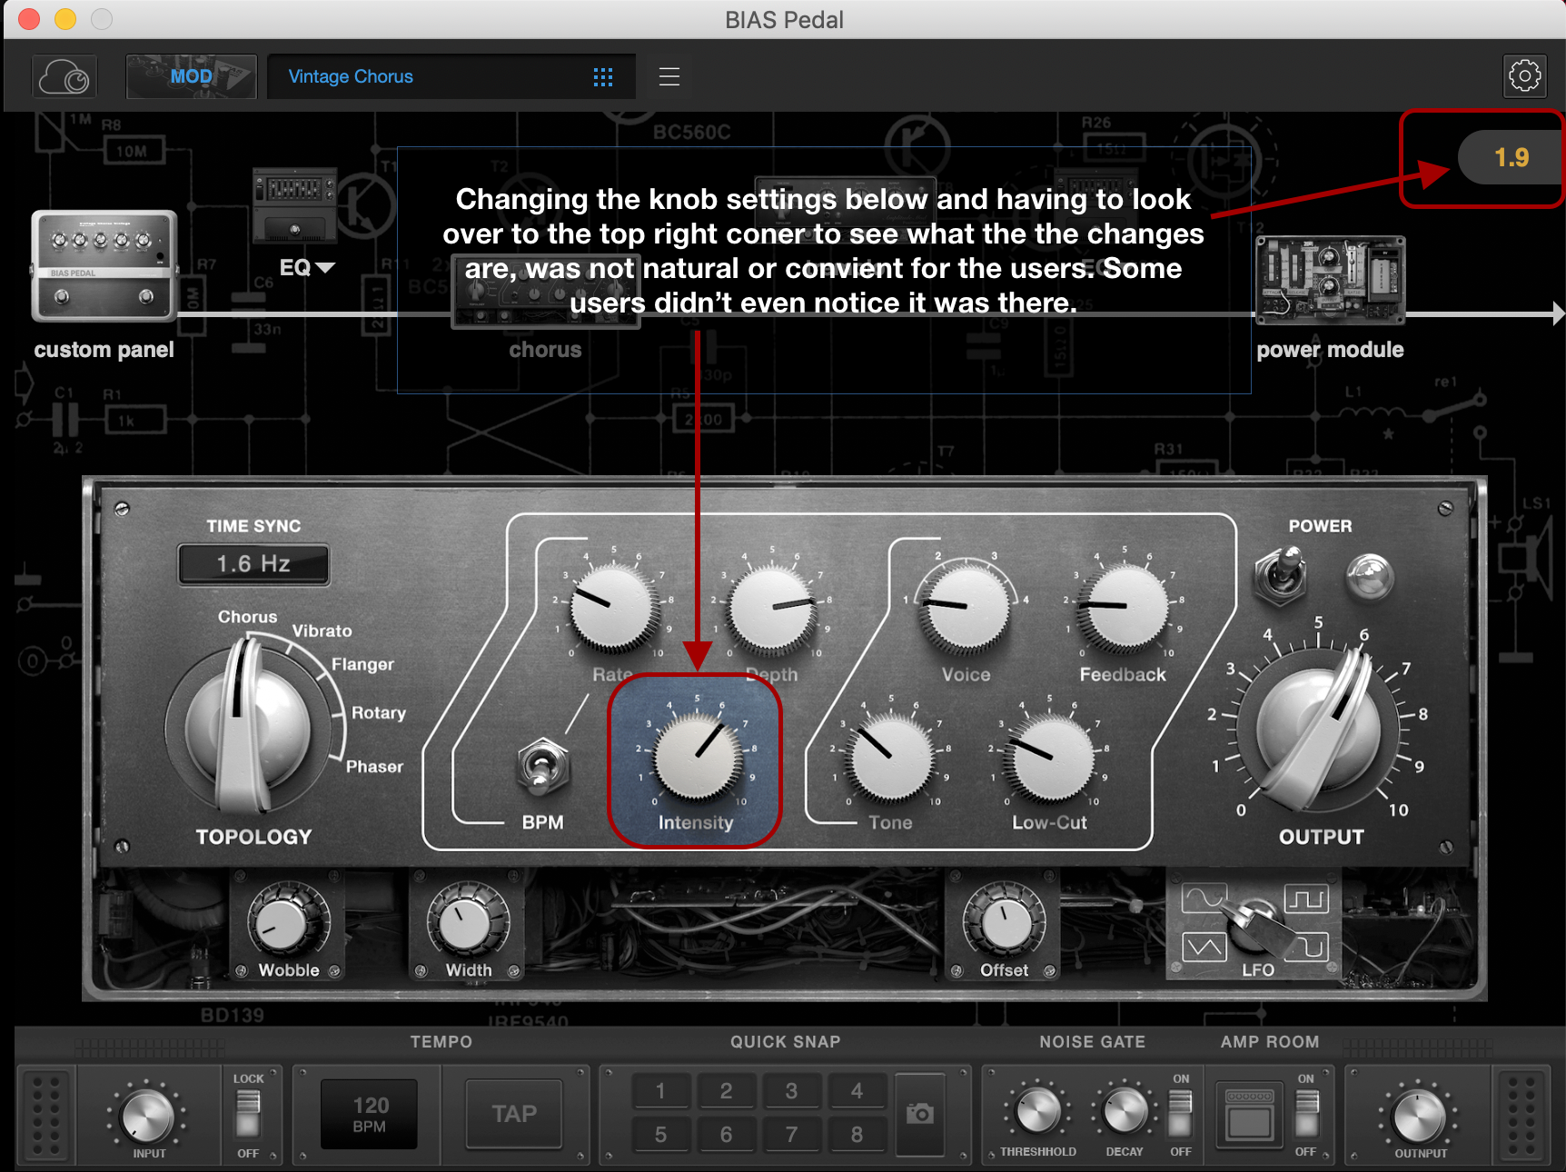Image resolution: width=1566 pixels, height=1172 pixels.
Task: Select the custom panel pedal thumbnail
Action: [x=104, y=266]
